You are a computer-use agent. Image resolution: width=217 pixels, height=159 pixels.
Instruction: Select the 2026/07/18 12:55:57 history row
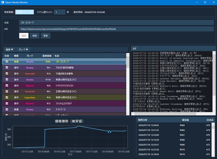pos(174,145)
